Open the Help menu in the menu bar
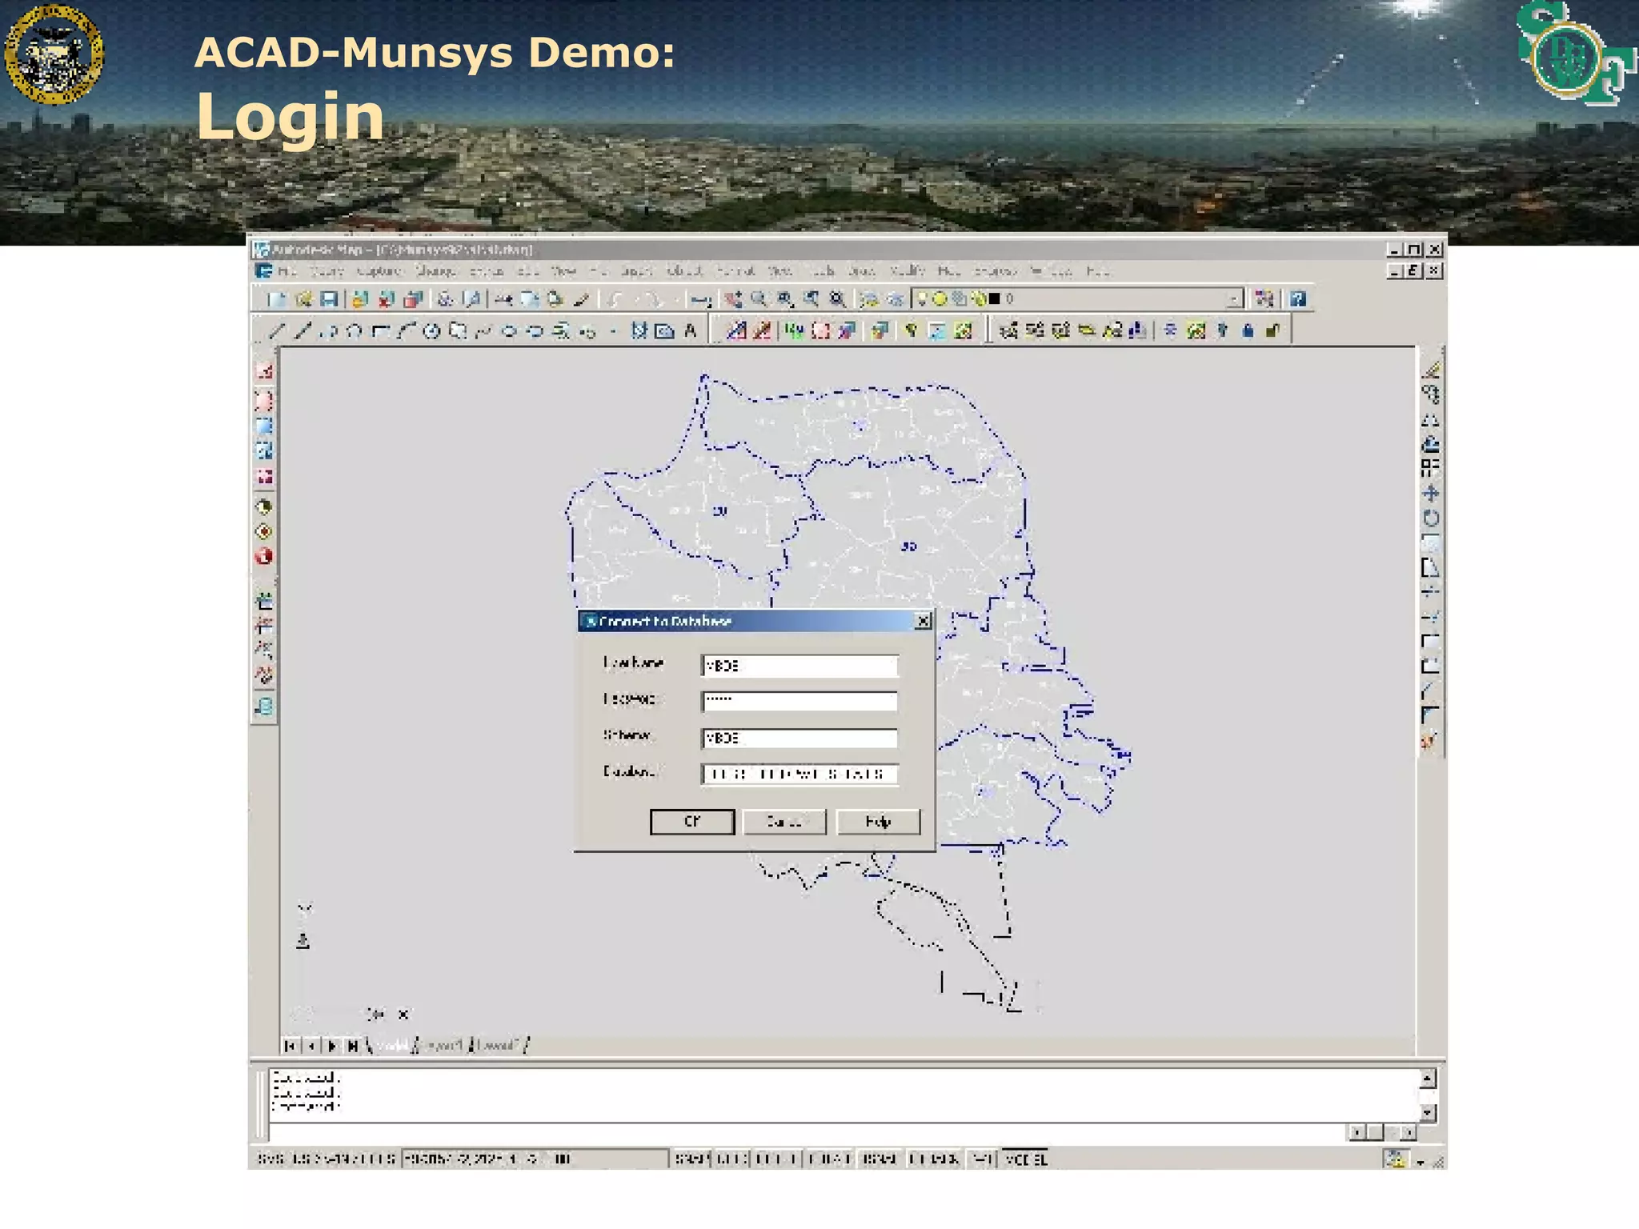This screenshot has height=1229, width=1639. [1097, 271]
